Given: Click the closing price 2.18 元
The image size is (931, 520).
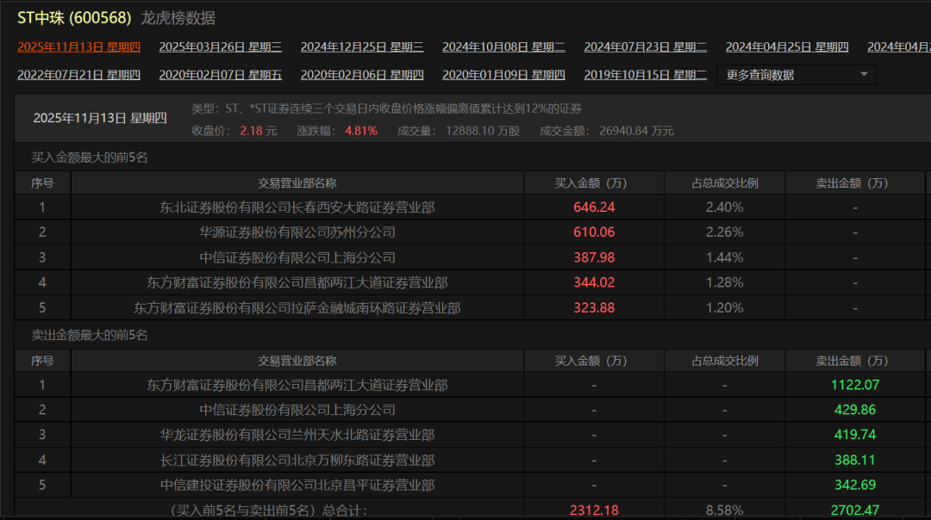Looking at the screenshot, I should (x=259, y=131).
